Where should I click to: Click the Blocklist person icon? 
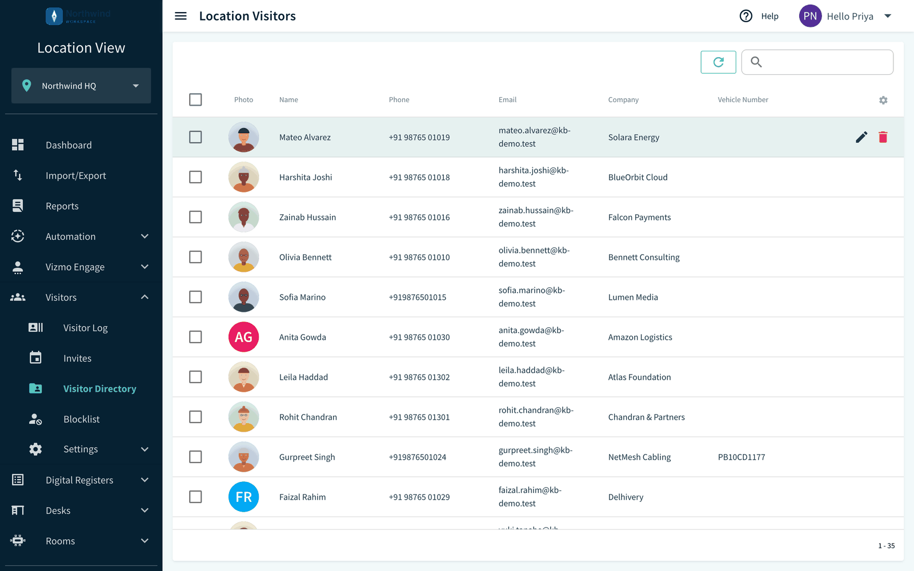pos(35,419)
